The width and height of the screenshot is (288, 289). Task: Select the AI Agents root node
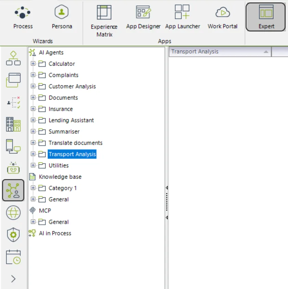pos(51,52)
